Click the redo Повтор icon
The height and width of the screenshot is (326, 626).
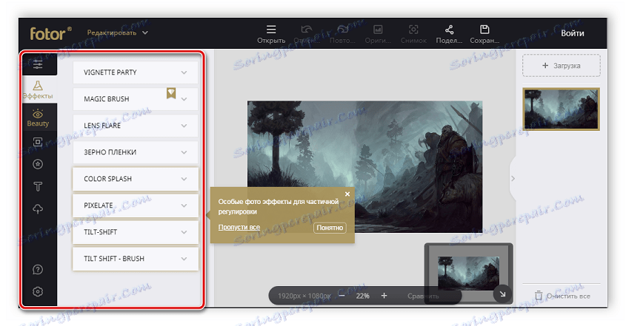pos(342,30)
